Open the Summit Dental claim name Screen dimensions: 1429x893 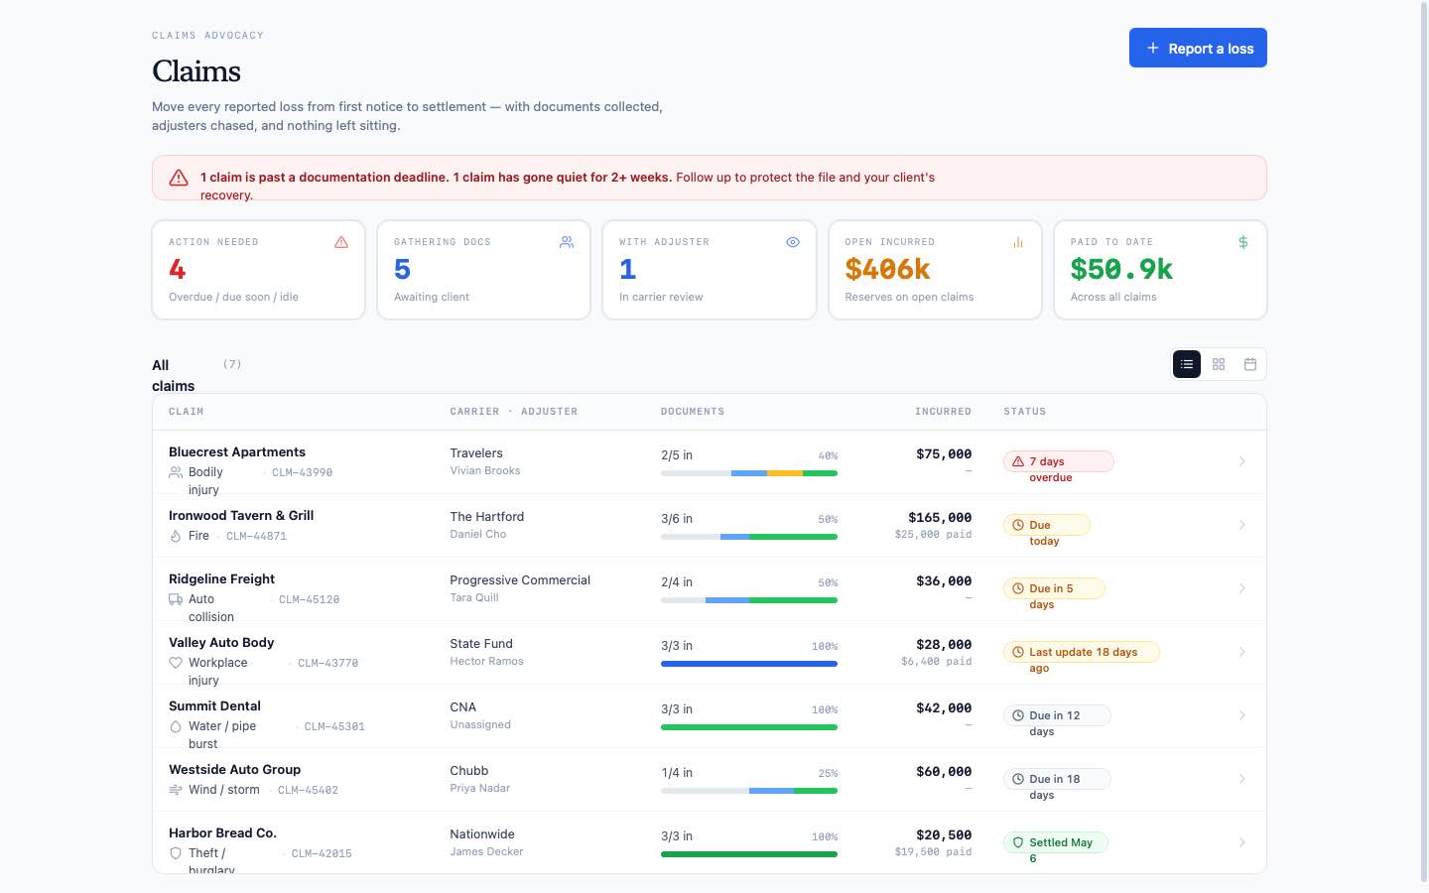[214, 706]
